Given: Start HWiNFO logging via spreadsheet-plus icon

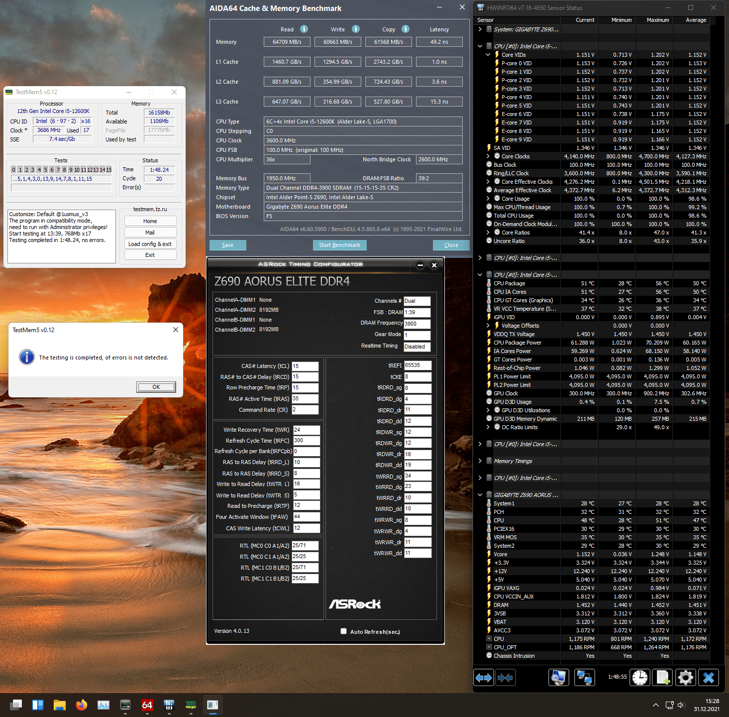Looking at the screenshot, I should point(662,678).
